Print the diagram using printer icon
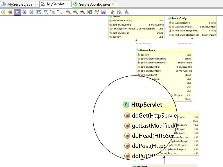The width and height of the screenshot is (223, 167). (x=119, y=12)
